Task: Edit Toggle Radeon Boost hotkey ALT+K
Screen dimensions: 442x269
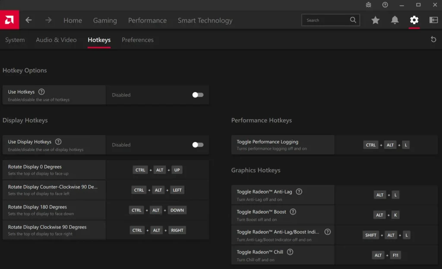Action: tap(386, 215)
